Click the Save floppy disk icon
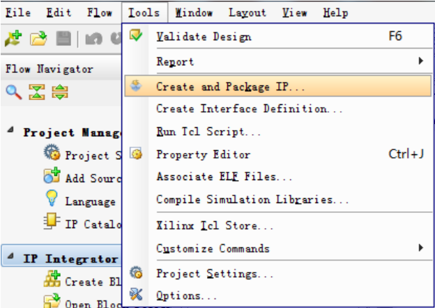 point(63,38)
